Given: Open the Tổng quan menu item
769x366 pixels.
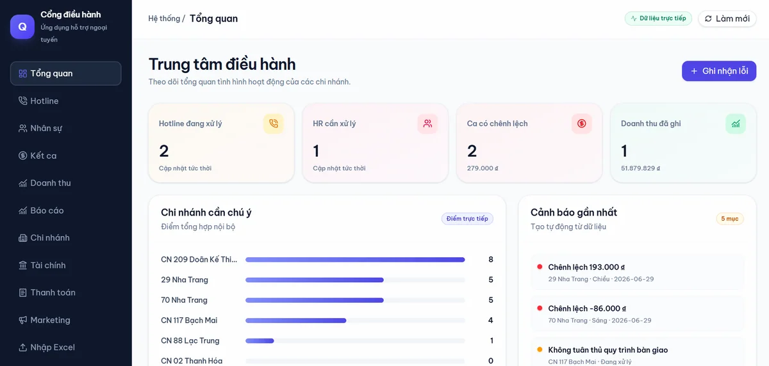Looking at the screenshot, I should (65, 74).
